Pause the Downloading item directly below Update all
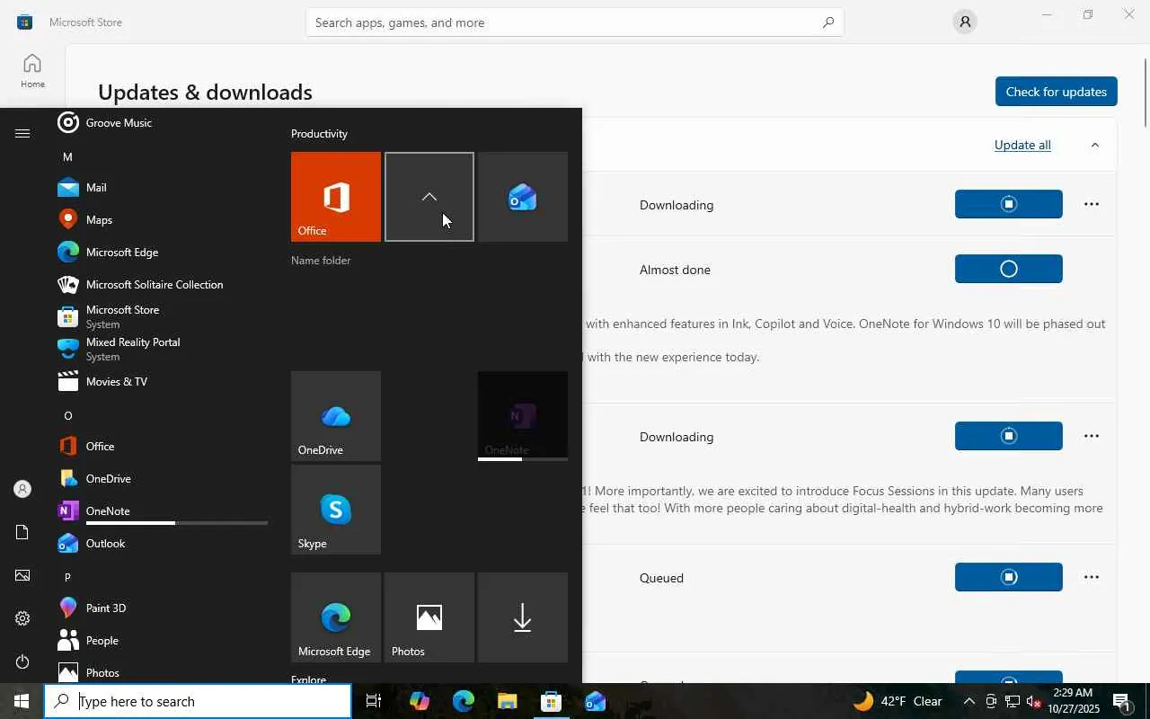 (x=1008, y=204)
